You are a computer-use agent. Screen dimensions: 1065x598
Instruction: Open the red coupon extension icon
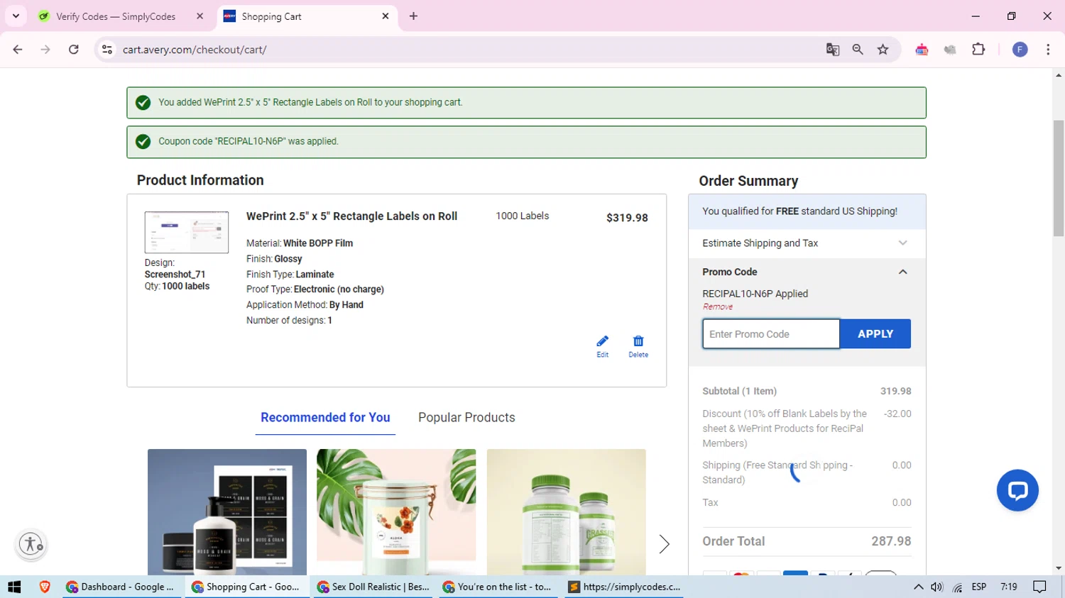922,50
